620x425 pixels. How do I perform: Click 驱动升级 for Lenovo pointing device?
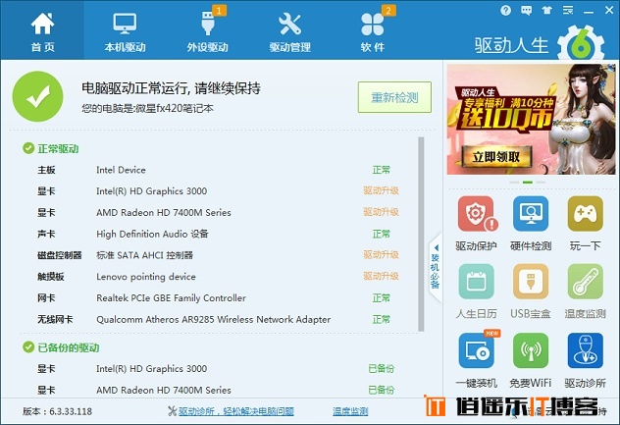381,277
